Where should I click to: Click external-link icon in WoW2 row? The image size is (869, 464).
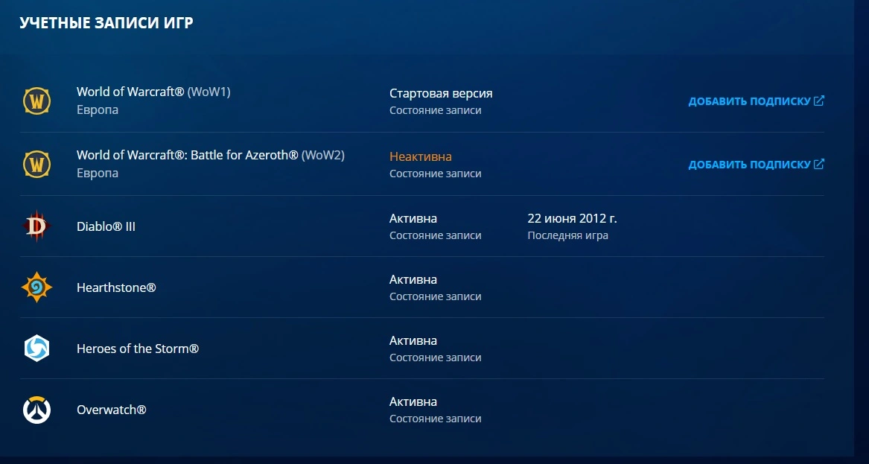tap(818, 164)
